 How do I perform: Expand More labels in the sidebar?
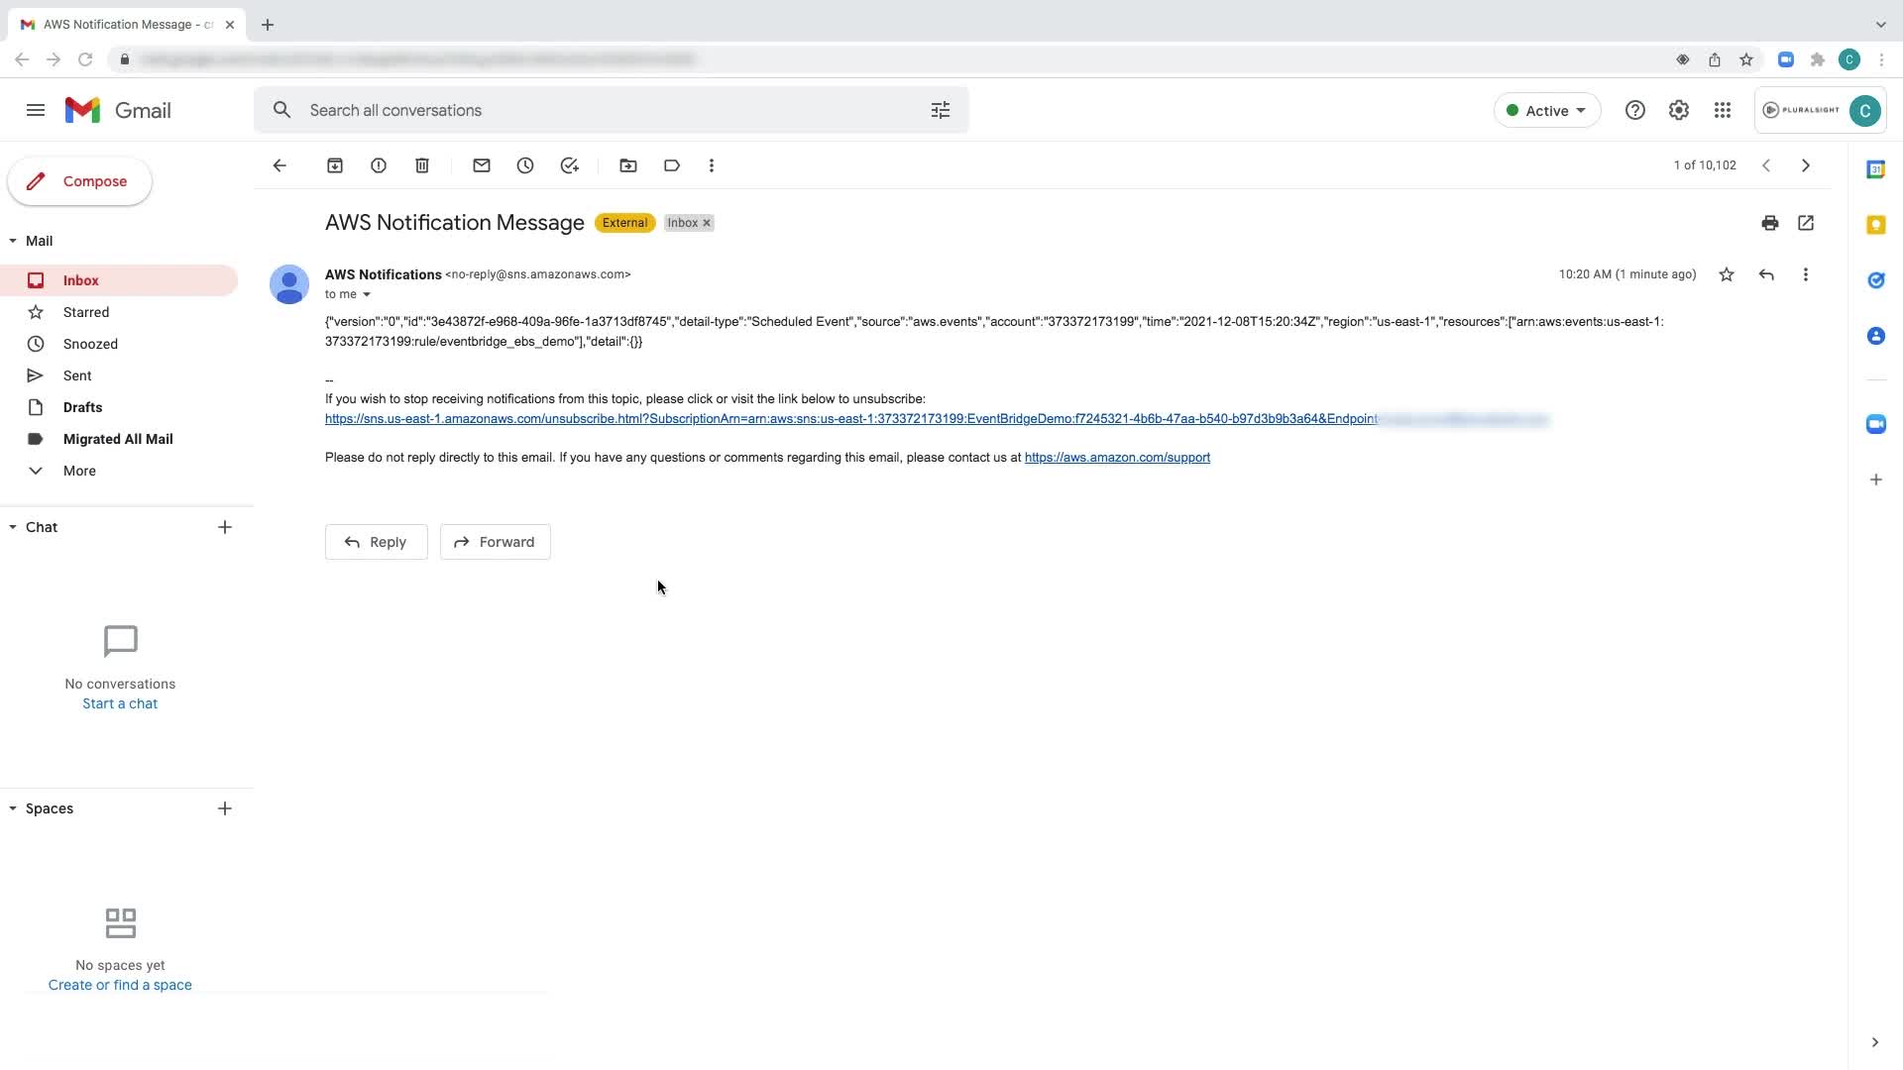(x=79, y=471)
